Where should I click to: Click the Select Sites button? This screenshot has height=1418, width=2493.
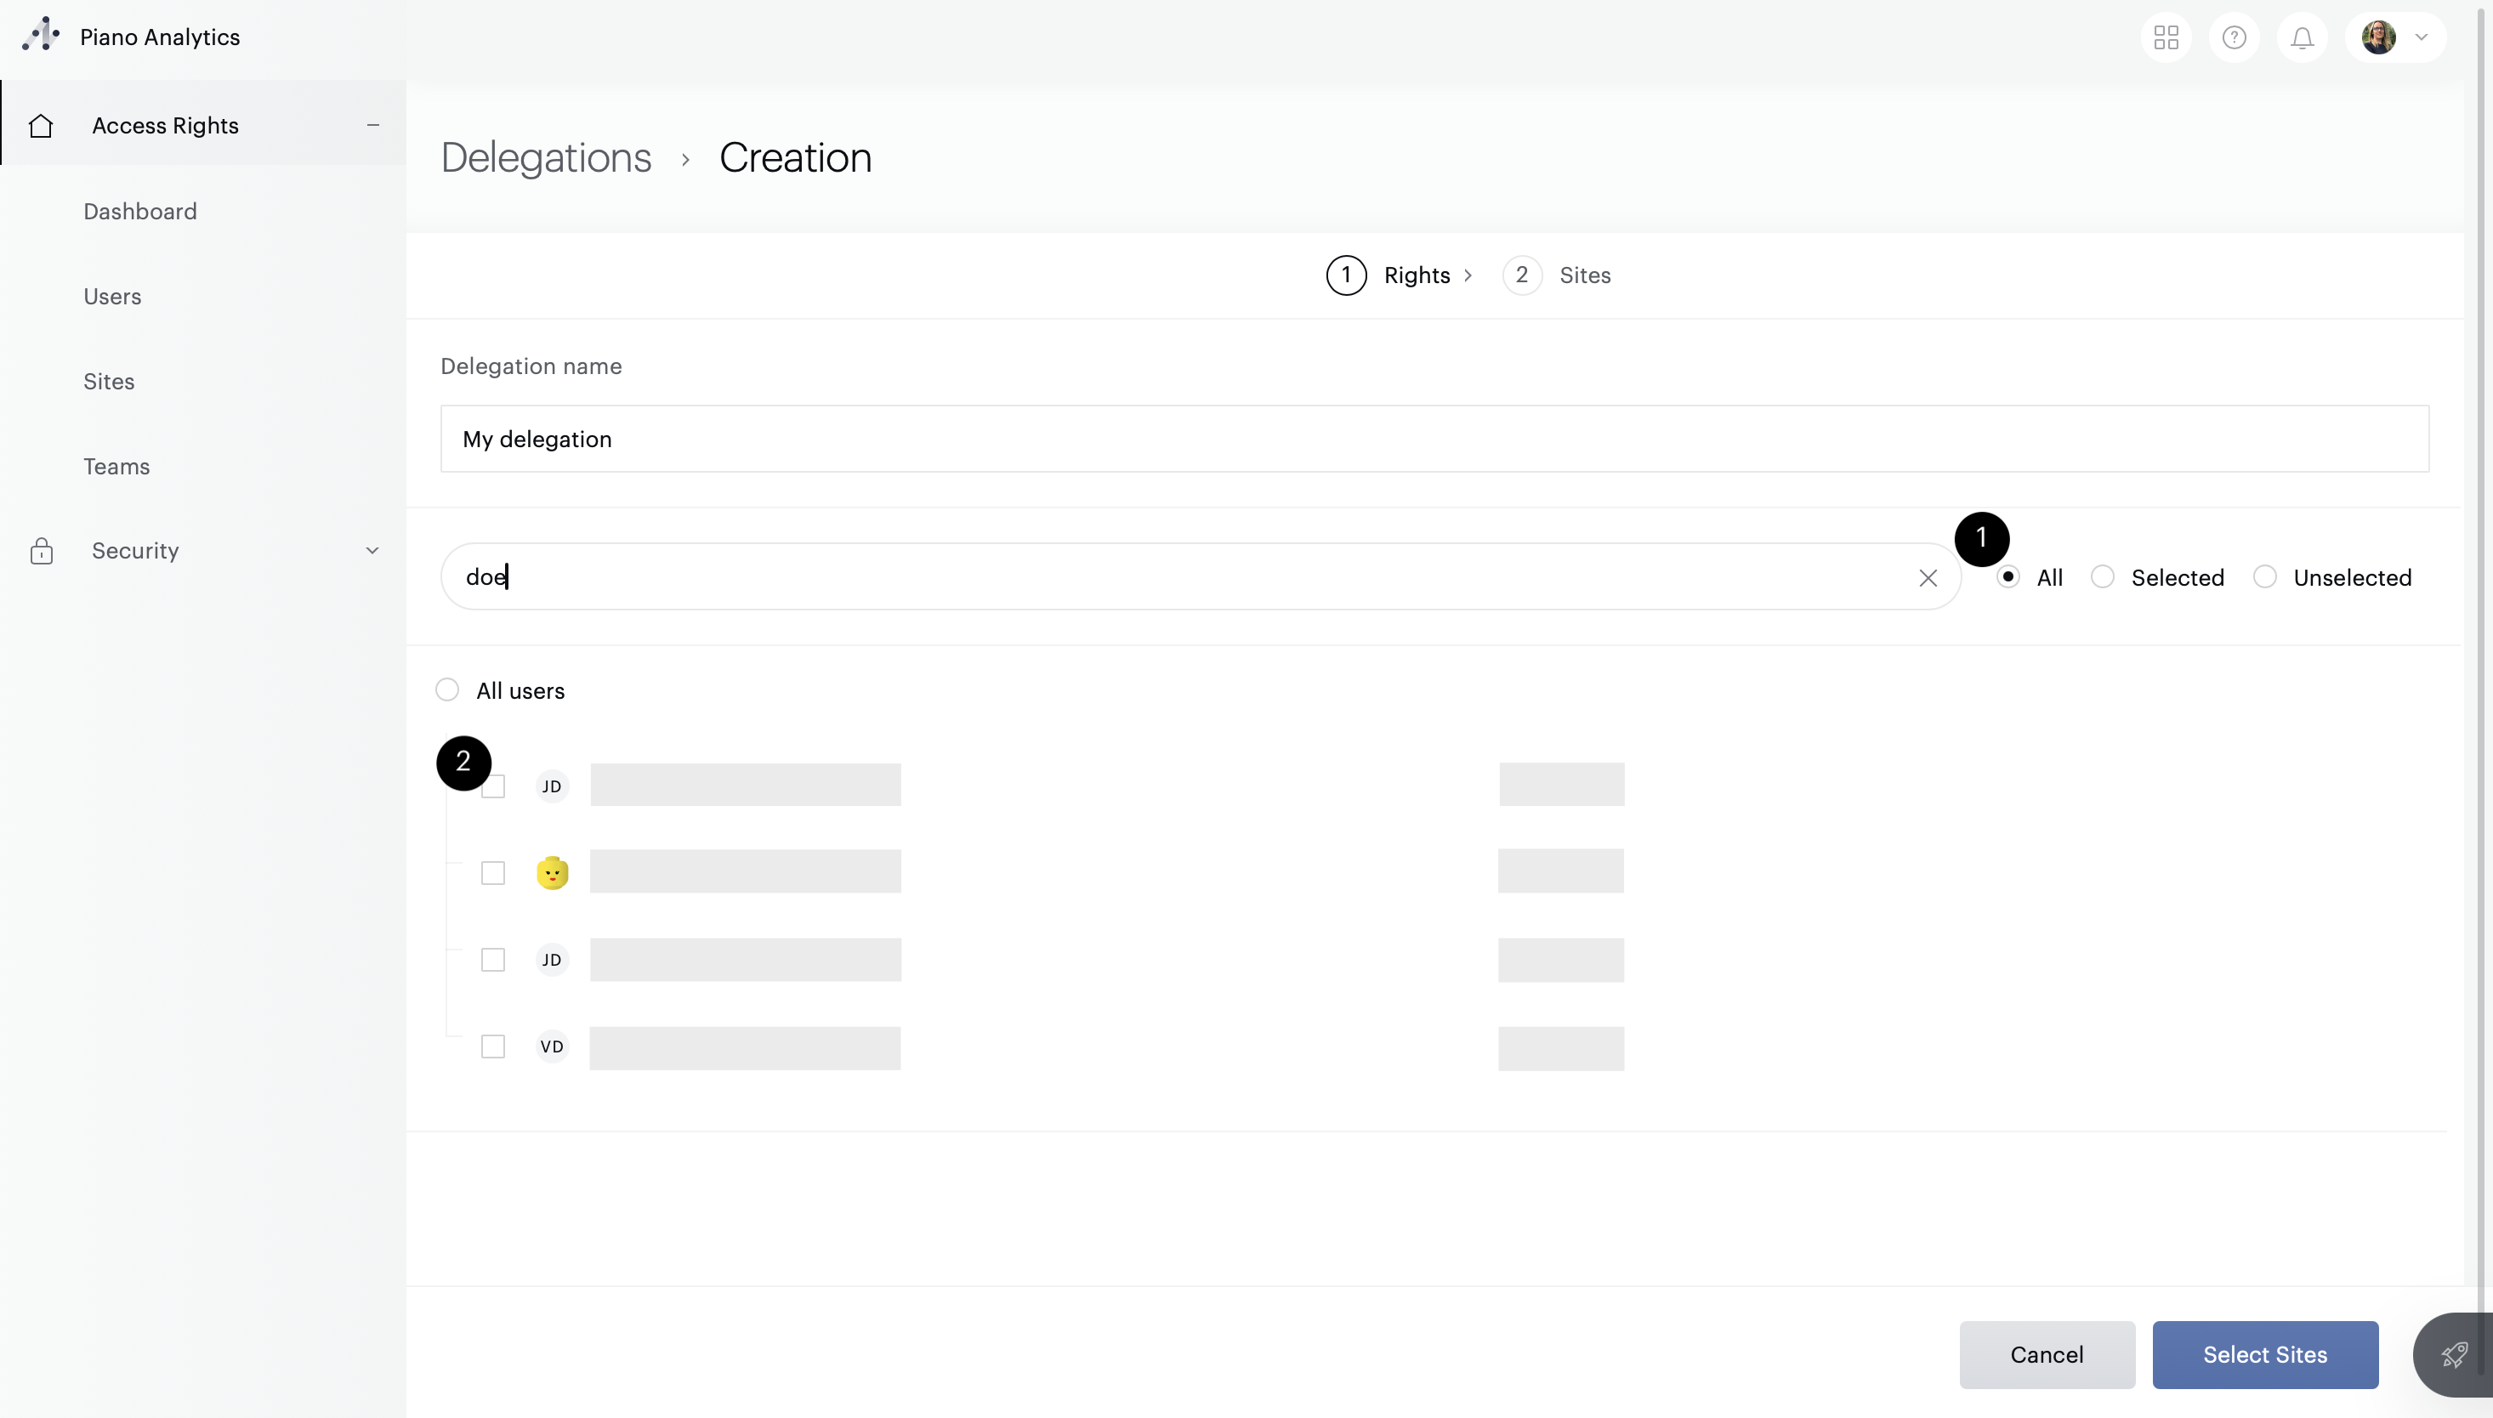point(2264,1355)
